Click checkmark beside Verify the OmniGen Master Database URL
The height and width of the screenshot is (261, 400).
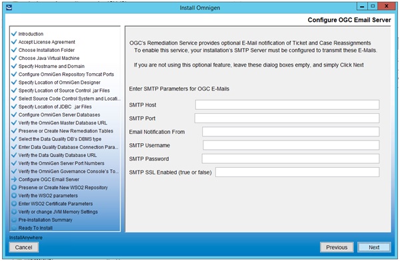[14, 123]
